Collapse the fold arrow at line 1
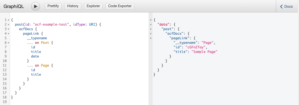299x105 pixels. pos(8,20)
